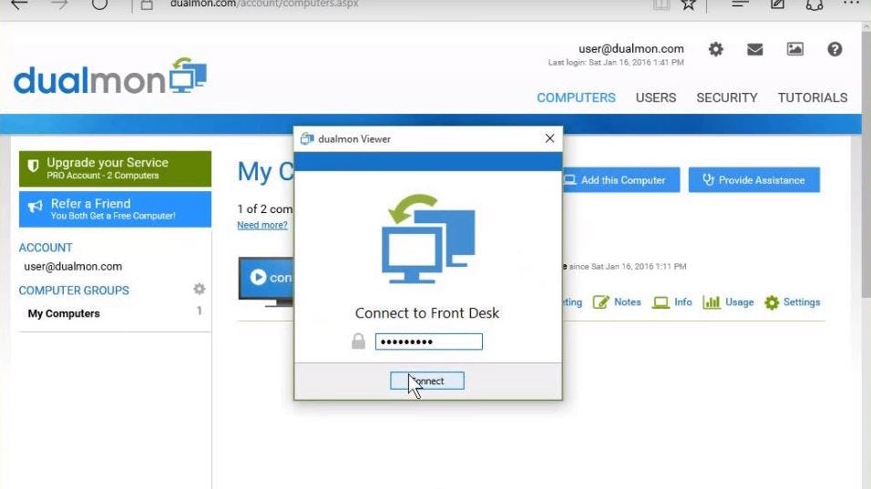The width and height of the screenshot is (871, 489).
Task: Click the Connect to Front Desk text
Action: [427, 313]
